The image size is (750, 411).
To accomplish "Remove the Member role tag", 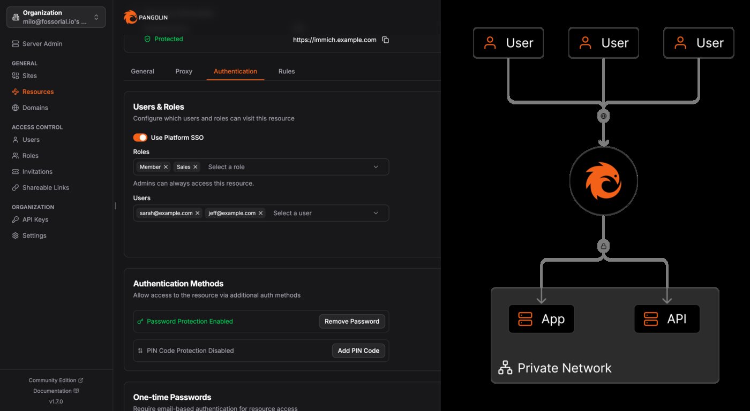I will pos(166,167).
